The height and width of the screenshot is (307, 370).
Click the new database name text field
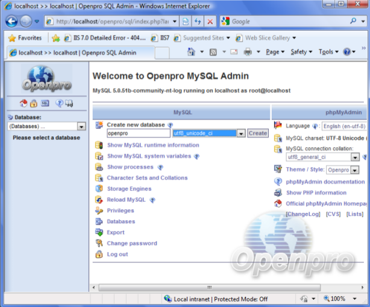click(138, 133)
